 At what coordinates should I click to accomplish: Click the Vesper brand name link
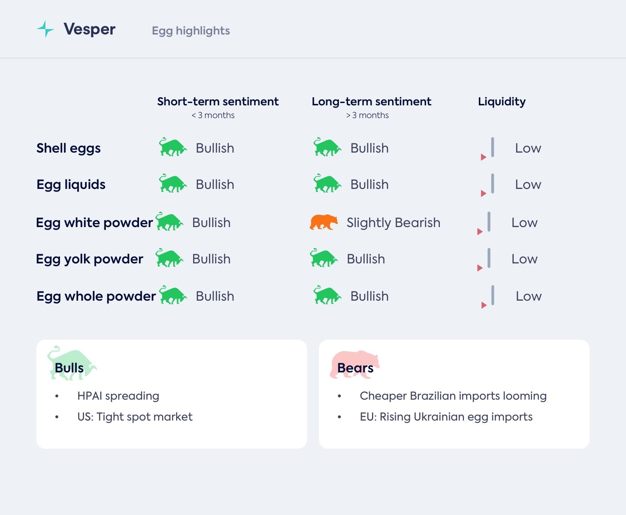click(x=89, y=29)
